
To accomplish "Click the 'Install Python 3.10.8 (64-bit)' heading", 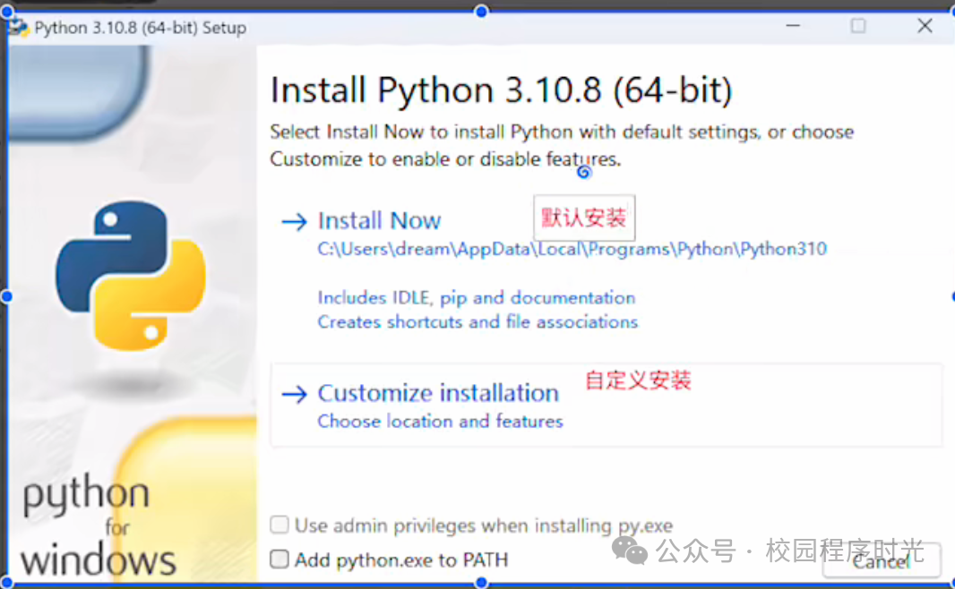I will 501,90.
